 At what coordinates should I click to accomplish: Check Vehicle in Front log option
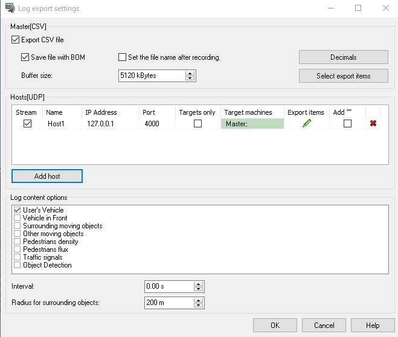tap(18, 218)
